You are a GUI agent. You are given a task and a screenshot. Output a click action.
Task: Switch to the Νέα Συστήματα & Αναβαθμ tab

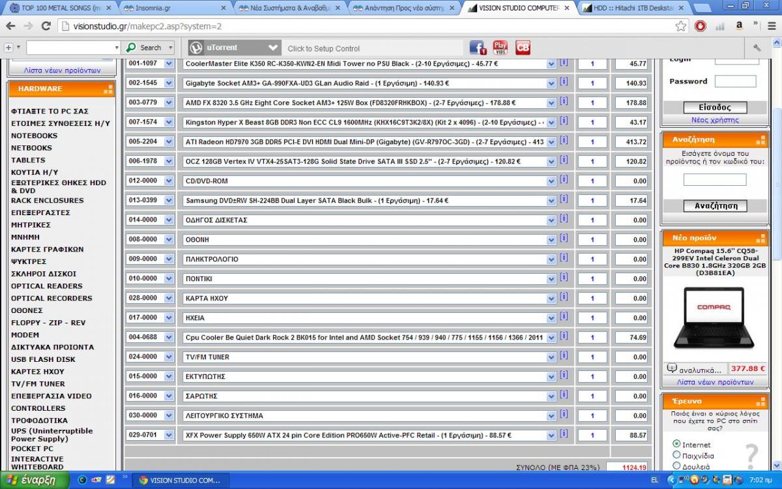coord(289,8)
